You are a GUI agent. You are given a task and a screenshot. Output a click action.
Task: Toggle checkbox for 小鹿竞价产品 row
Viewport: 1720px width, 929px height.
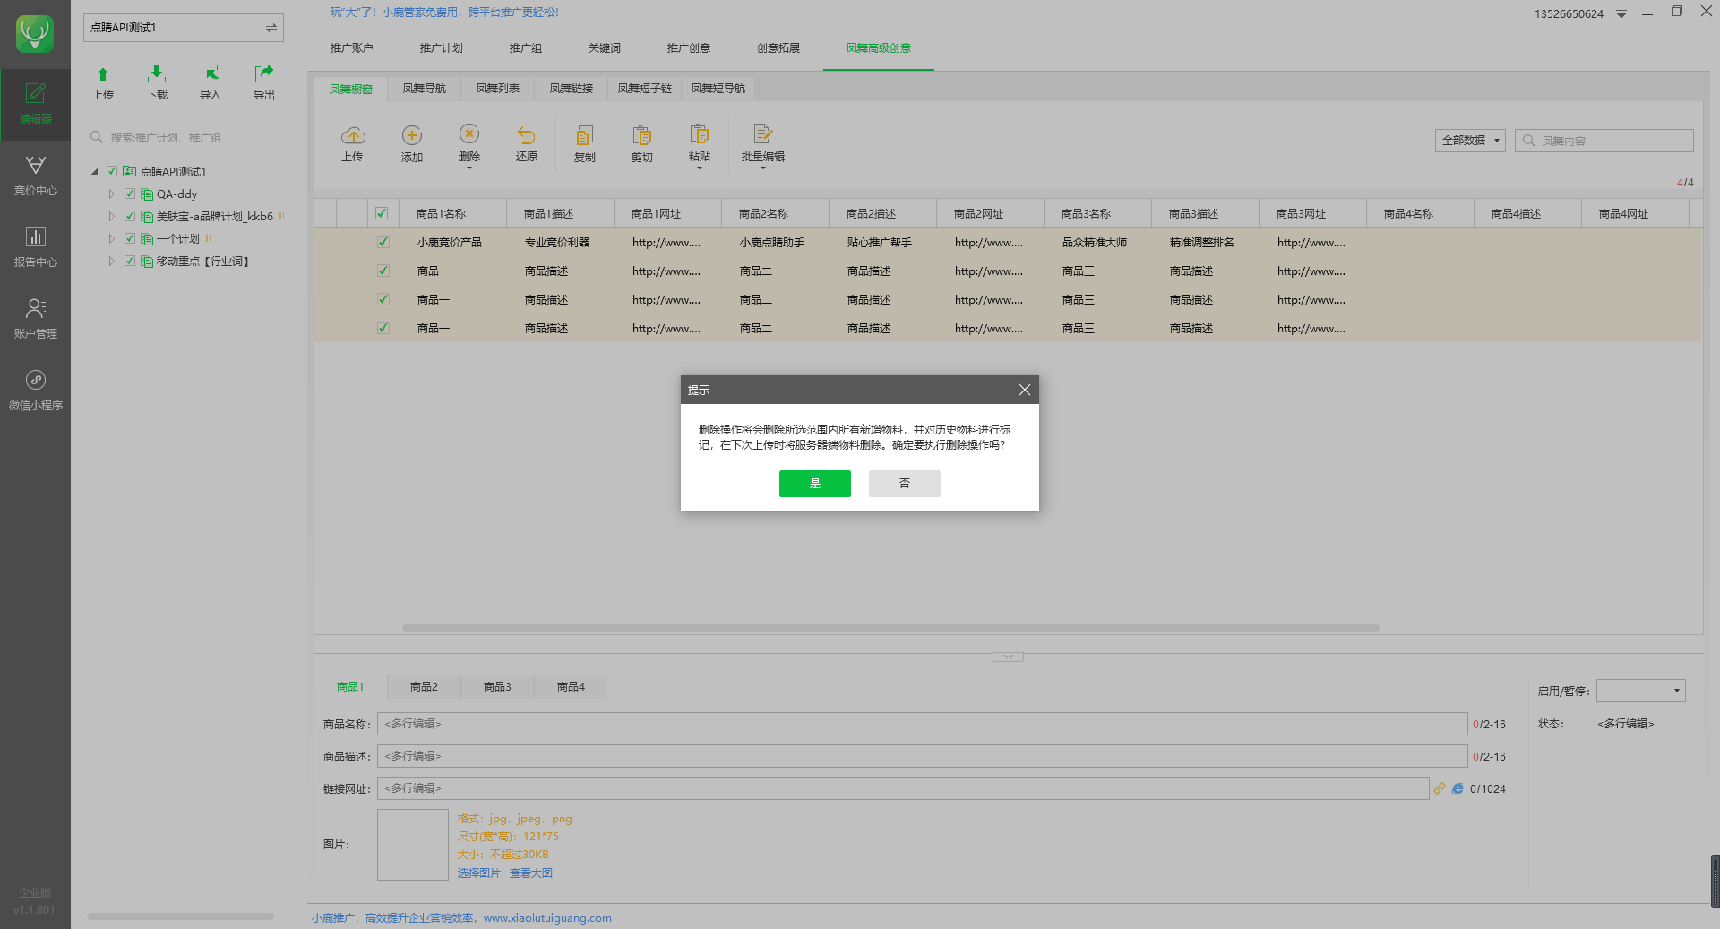pyautogui.click(x=383, y=242)
